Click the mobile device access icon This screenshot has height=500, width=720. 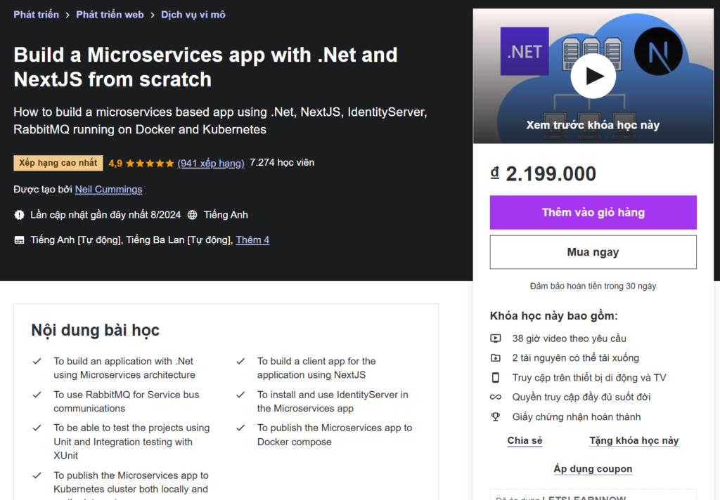point(496,378)
